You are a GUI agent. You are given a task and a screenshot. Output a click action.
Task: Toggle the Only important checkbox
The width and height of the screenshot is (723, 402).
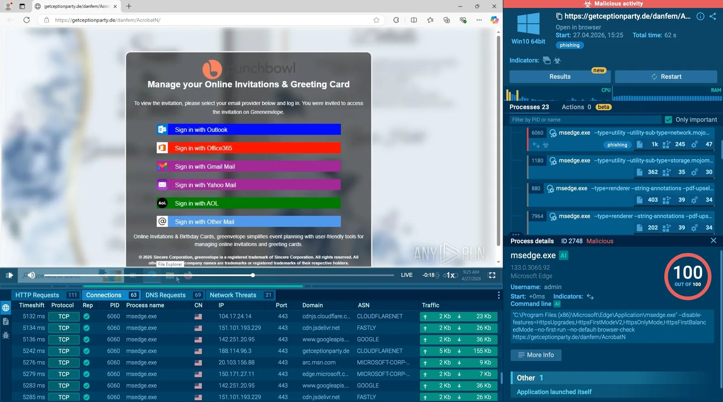click(668, 120)
